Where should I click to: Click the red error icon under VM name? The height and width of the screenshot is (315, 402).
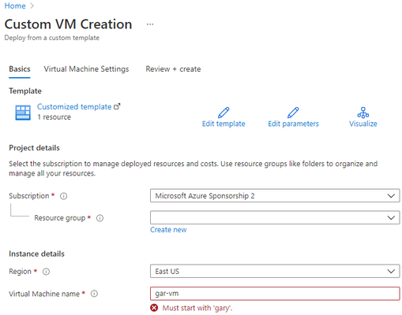click(154, 308)
